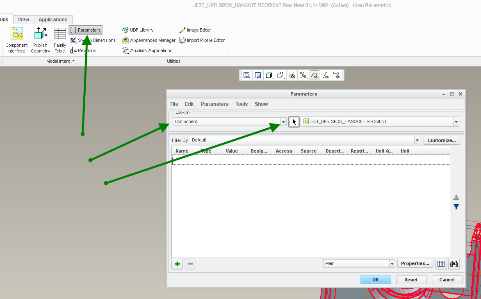Switch to the Applications ribbon tab
This screenshot has width=481, height=299.
pyautogui.click(x=53, y=19)
